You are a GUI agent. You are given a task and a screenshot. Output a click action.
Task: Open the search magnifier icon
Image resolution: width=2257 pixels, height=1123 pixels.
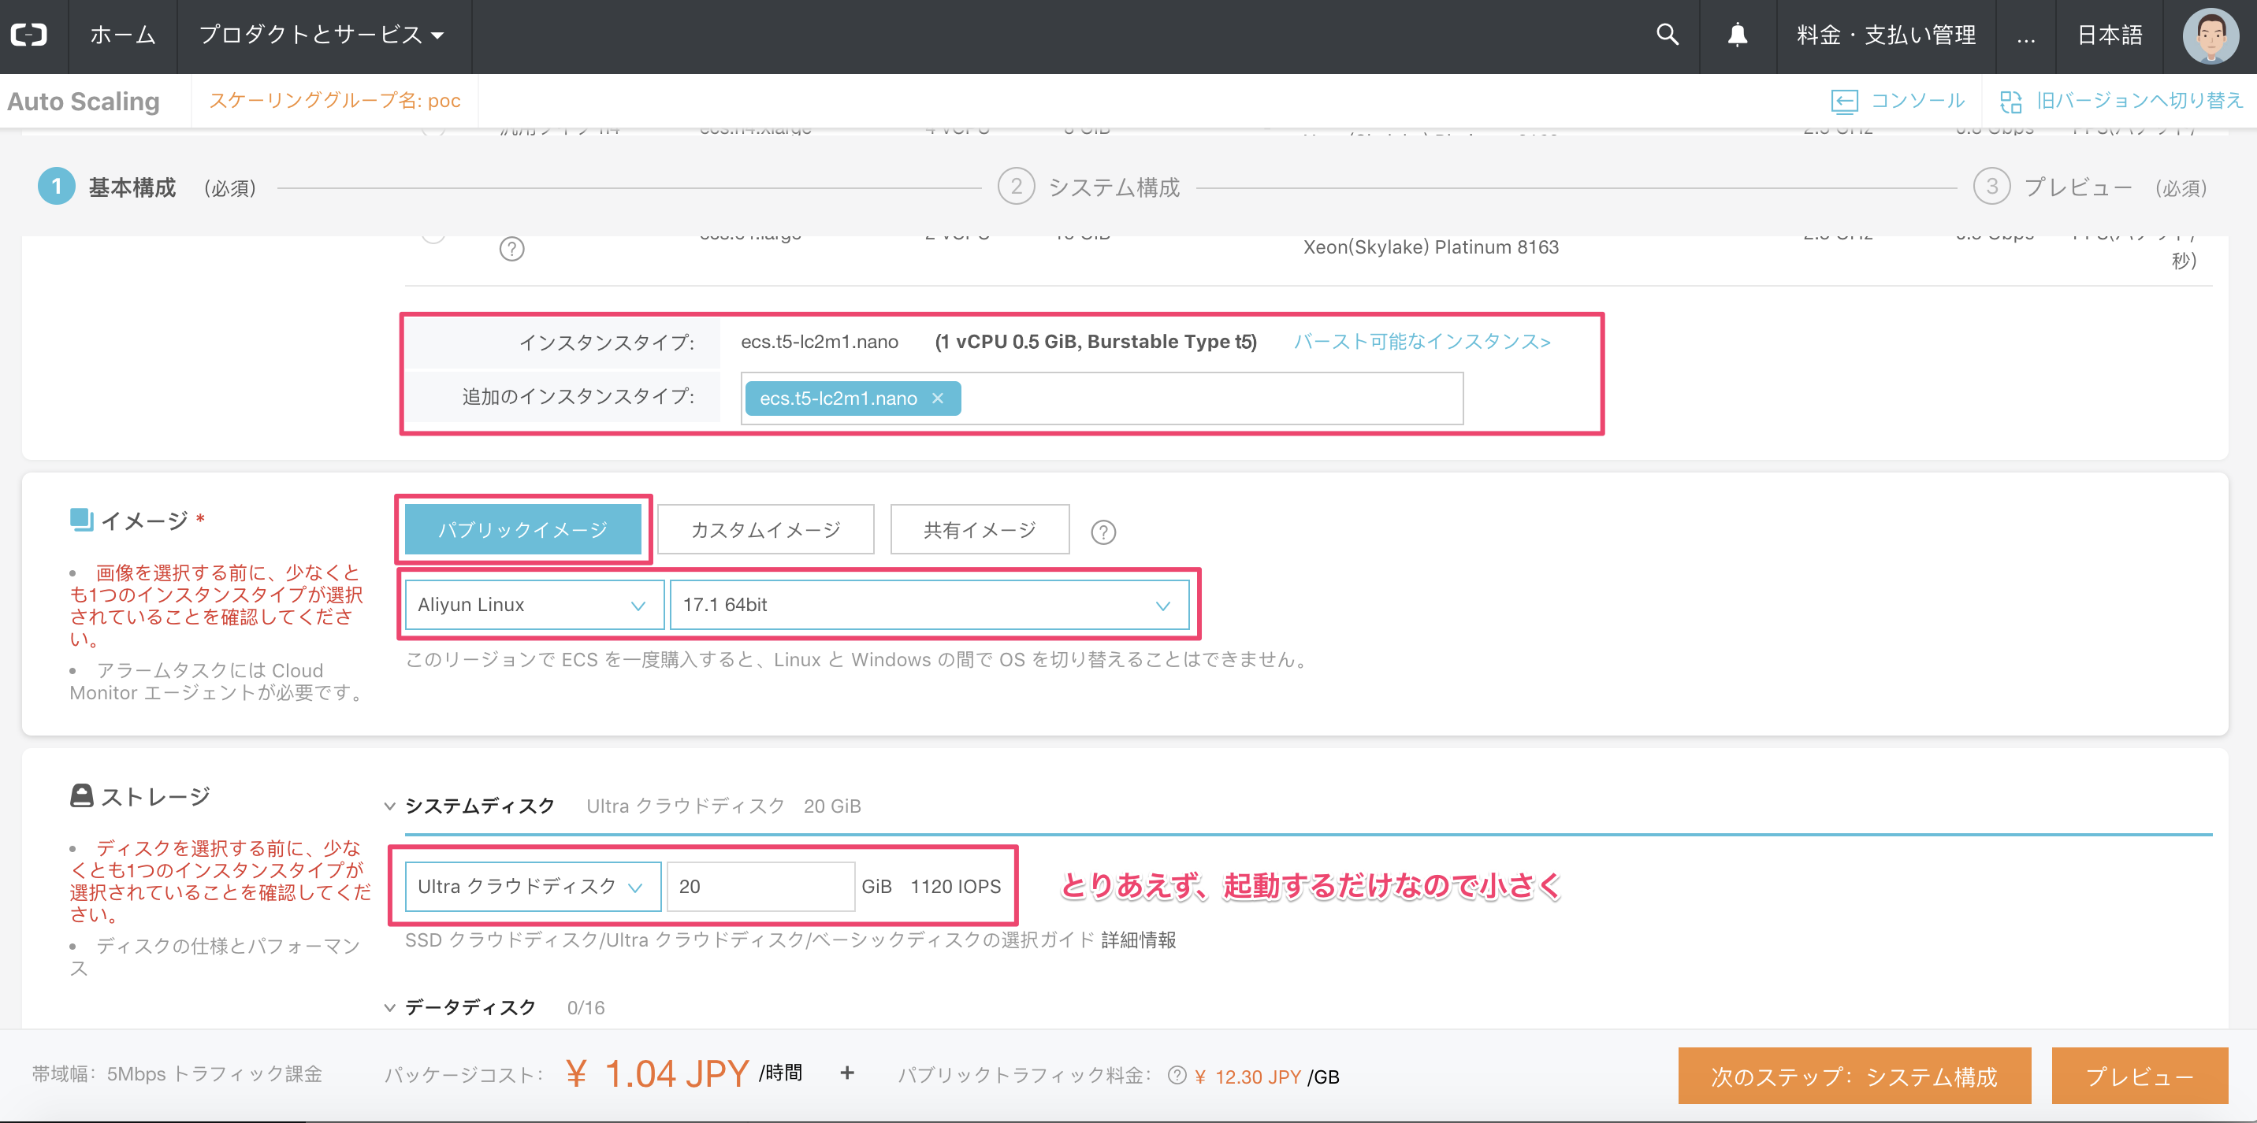click(x=1667, y=35)
